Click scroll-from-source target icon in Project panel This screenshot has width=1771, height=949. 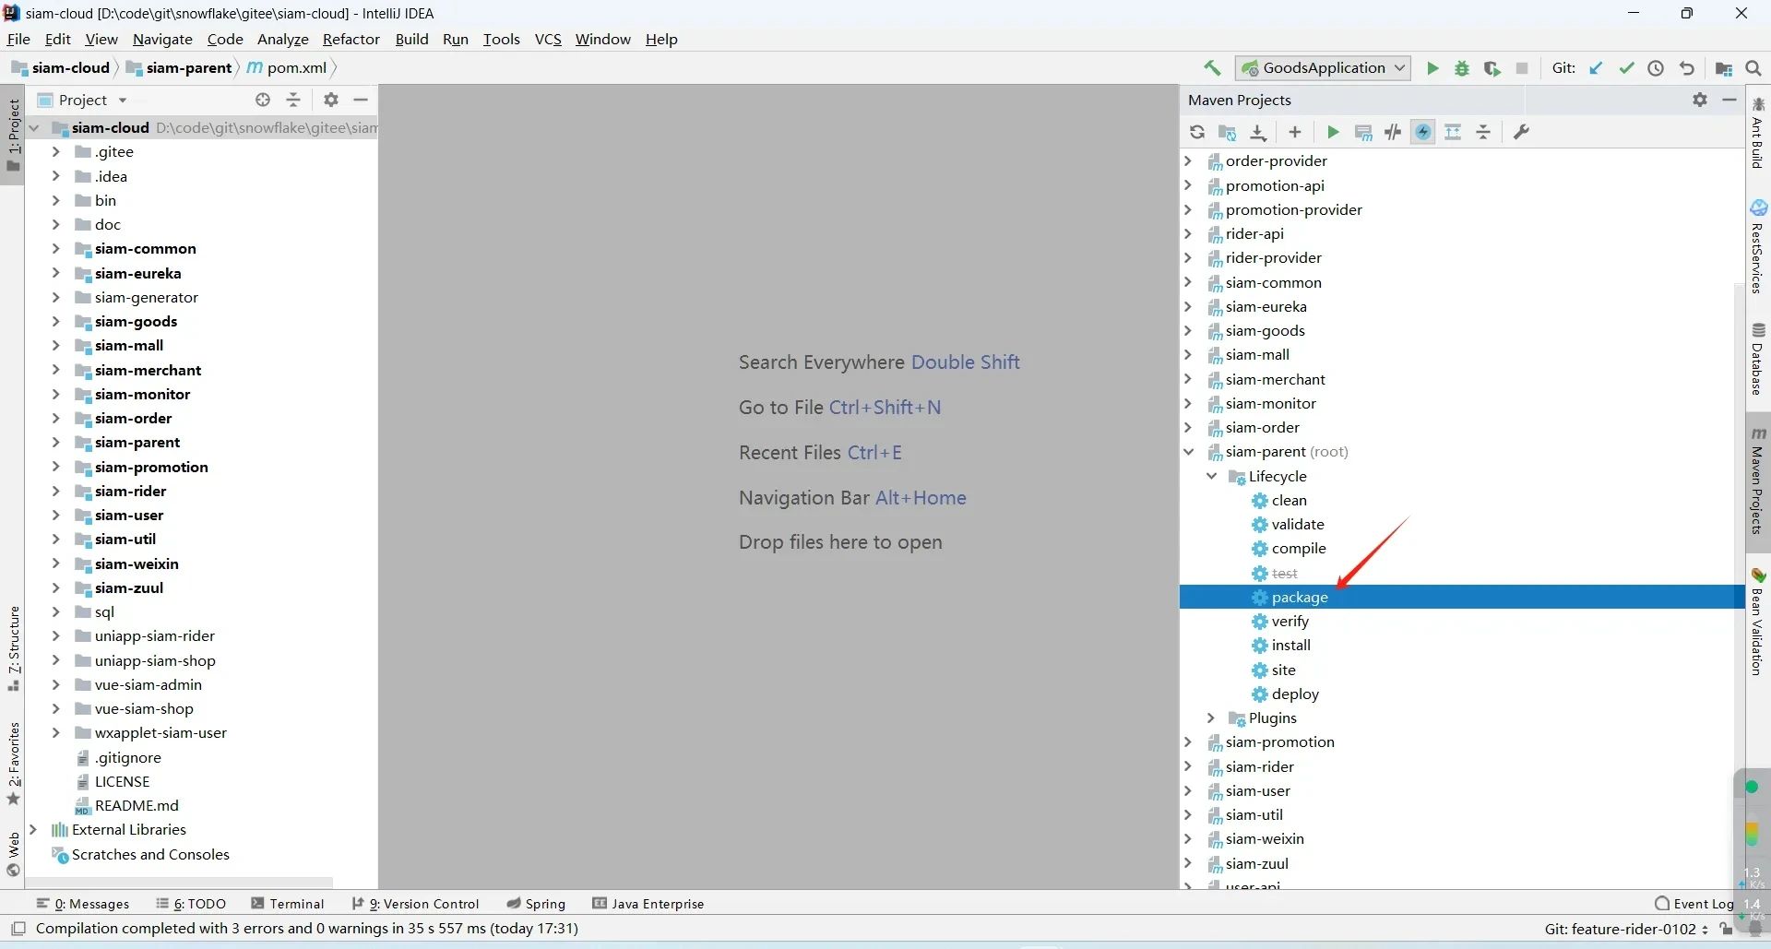pos(263,100)
